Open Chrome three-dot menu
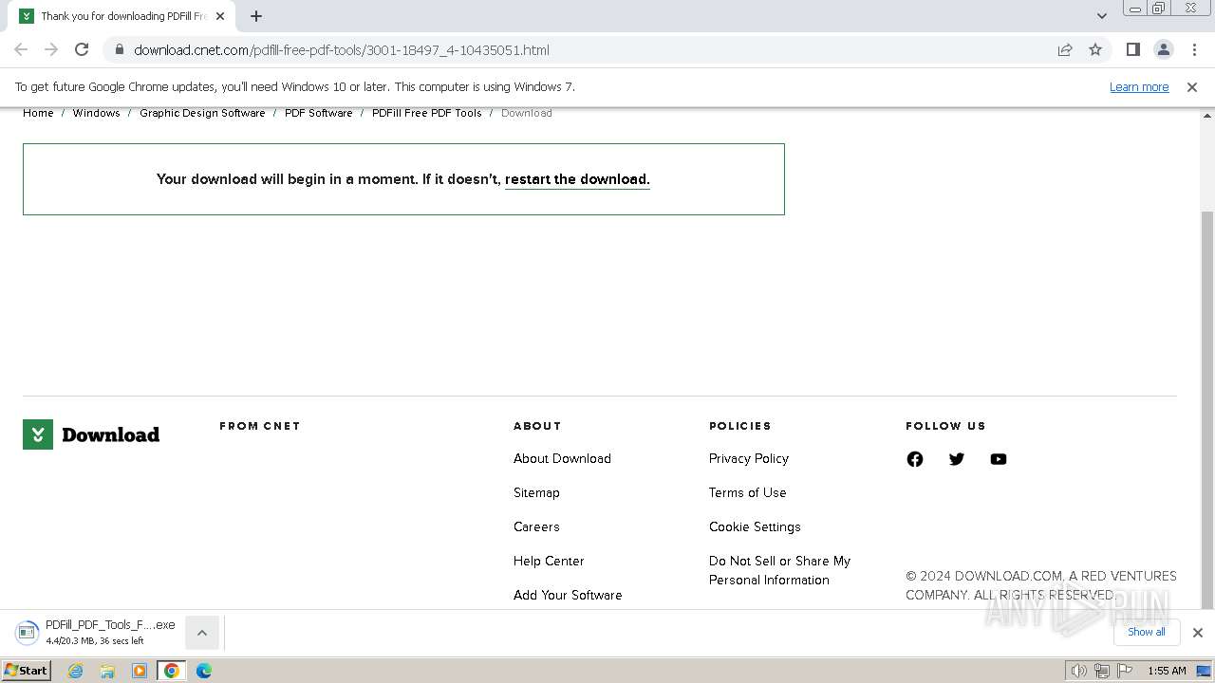 coord(1194,49)
